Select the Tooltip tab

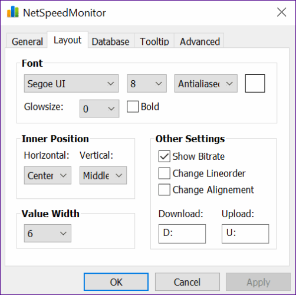154,41
